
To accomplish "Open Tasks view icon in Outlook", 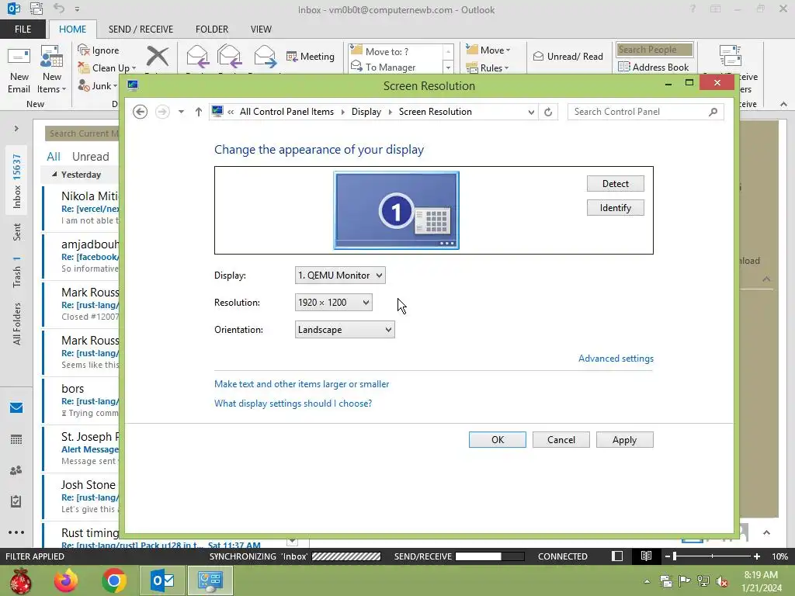I will coord(16,501).
